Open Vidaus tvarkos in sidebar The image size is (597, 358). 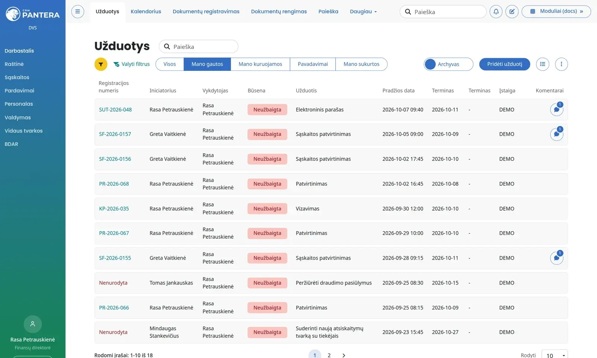pos(24,131)
